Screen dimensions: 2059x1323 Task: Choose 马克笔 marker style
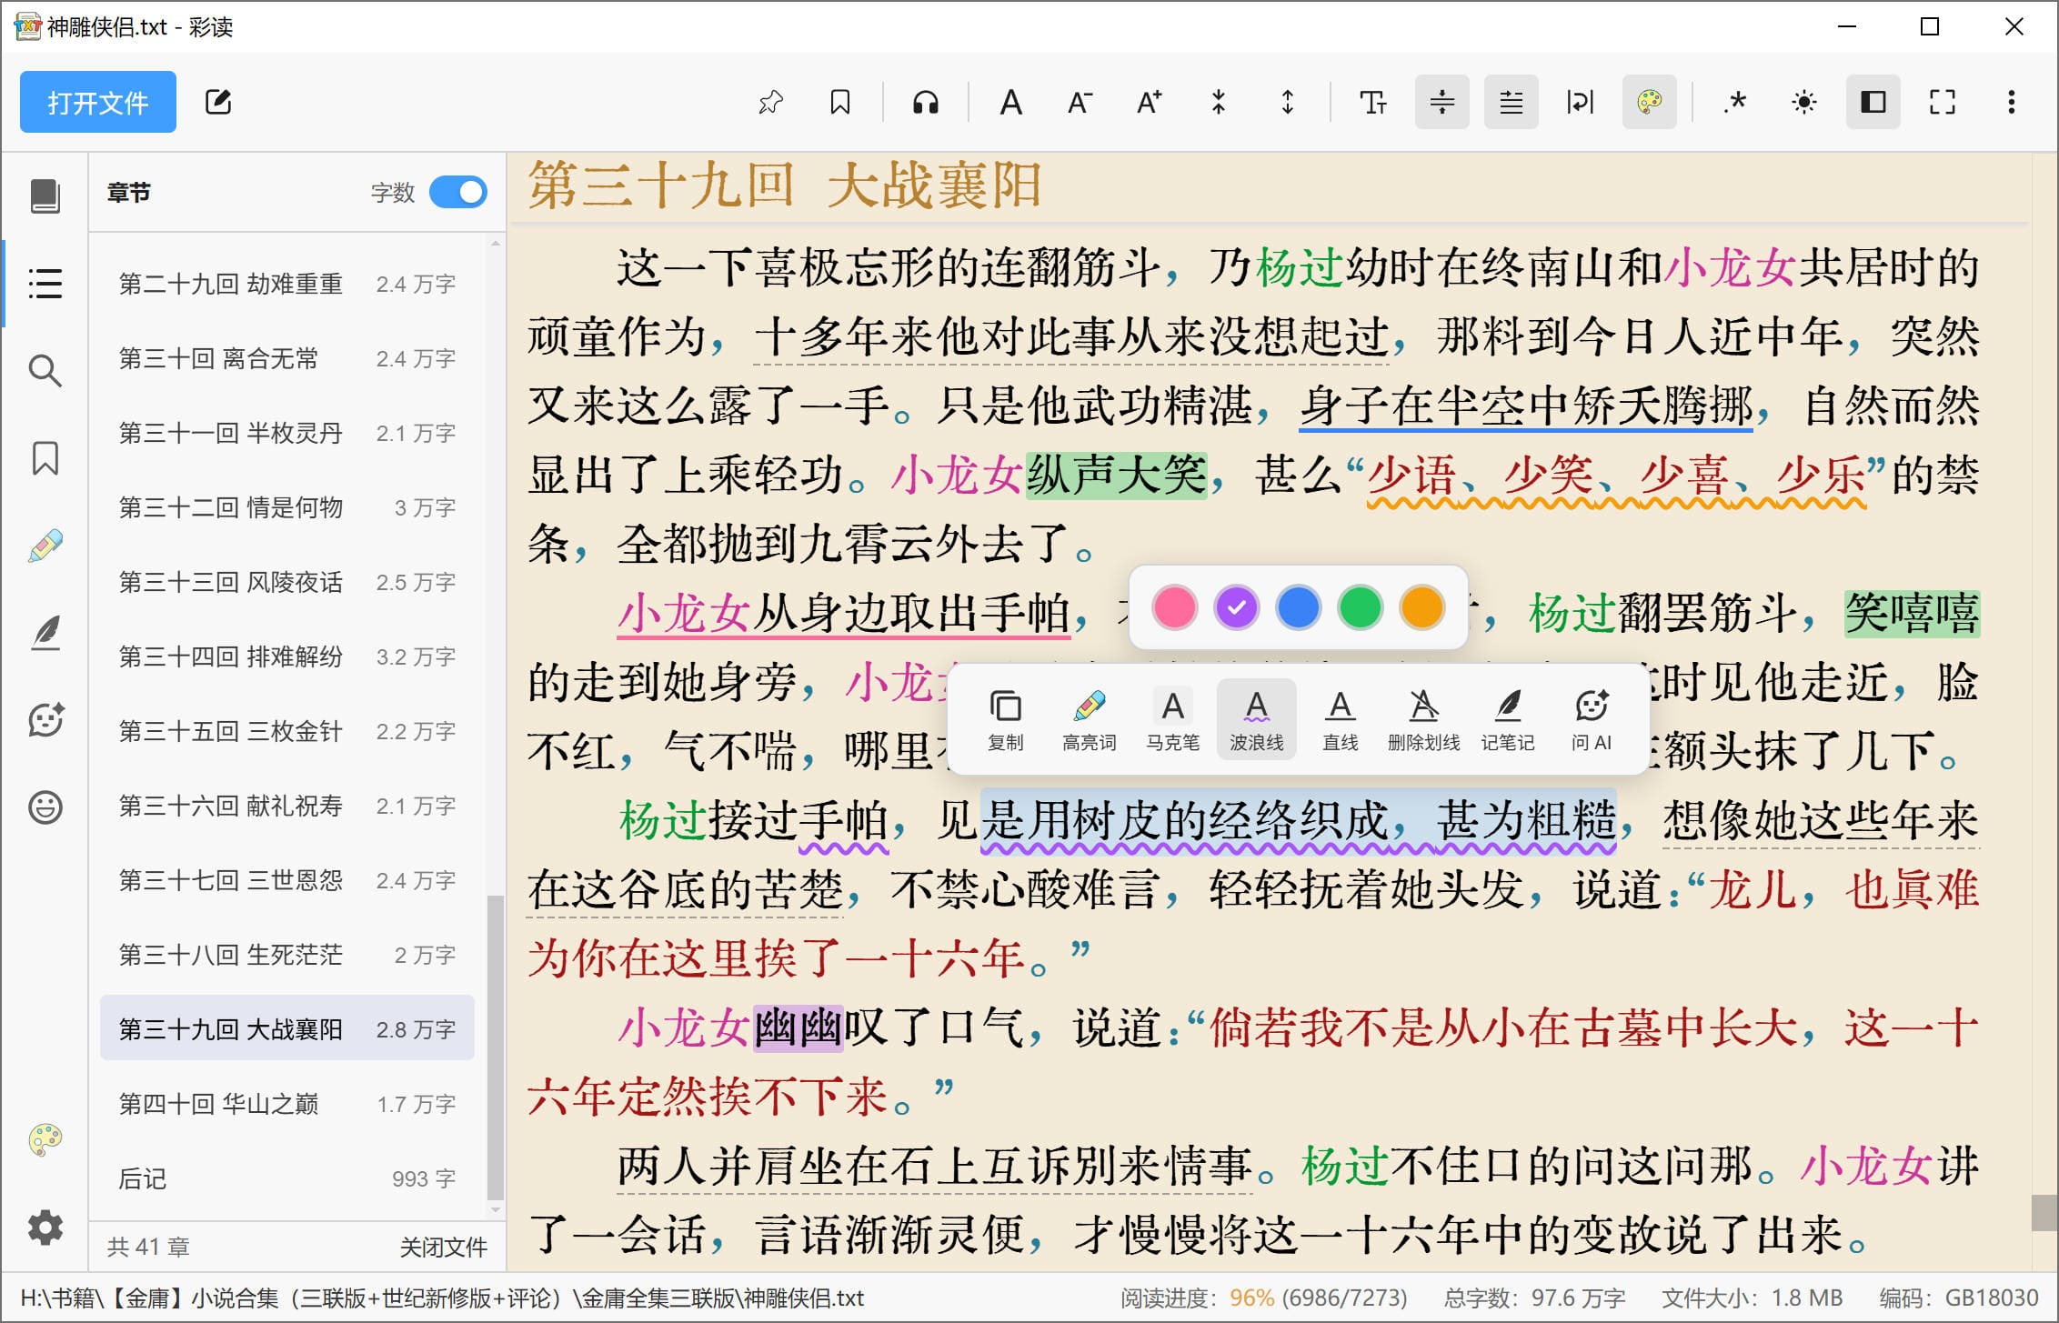tap(1173, 719)
